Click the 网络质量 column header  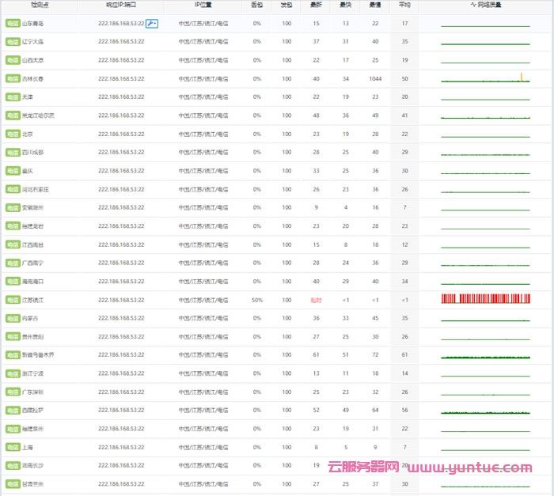pyautogui.click(x=485, y=5)
